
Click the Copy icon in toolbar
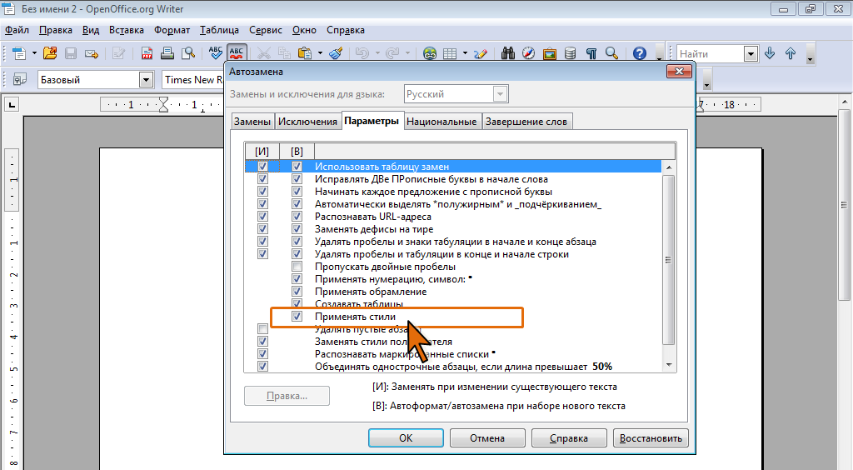[284, 53]
